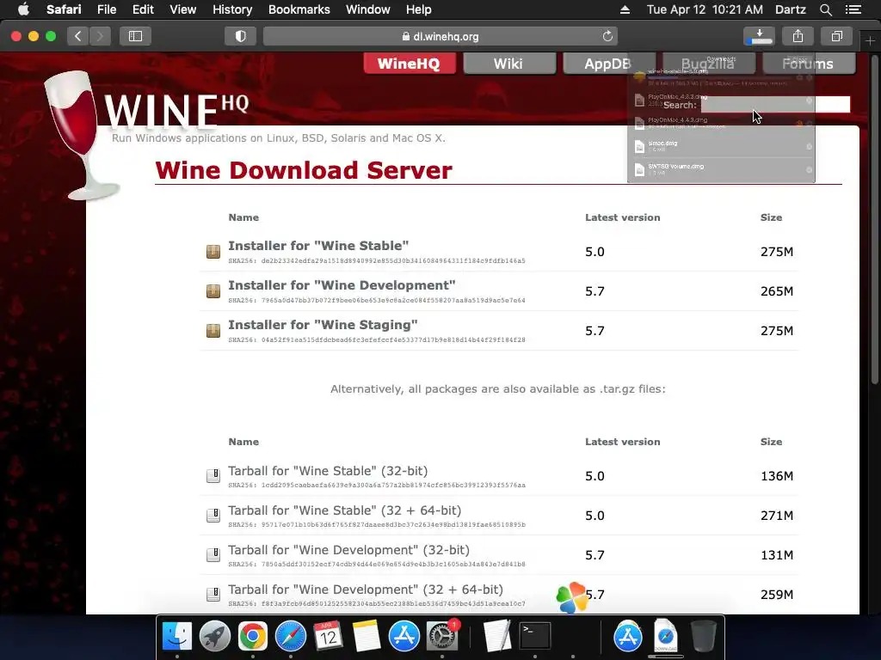The height and width of the screenshot is (660, 881).
Task: Open the History menu
Action: [x=232, y=9]
